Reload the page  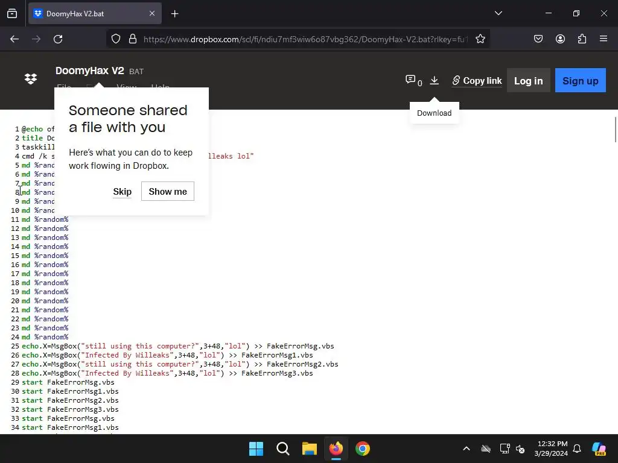(x=58, y=39)
